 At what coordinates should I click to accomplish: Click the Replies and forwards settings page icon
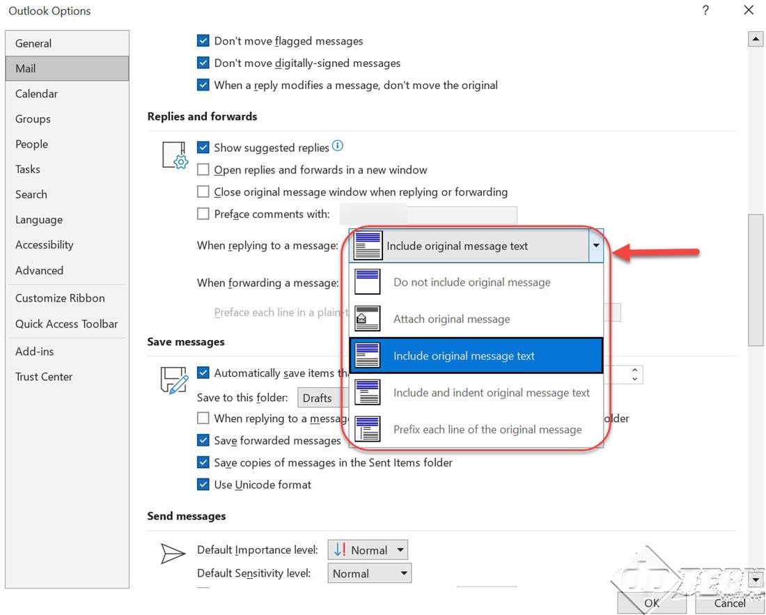click(x=175, y=155)
